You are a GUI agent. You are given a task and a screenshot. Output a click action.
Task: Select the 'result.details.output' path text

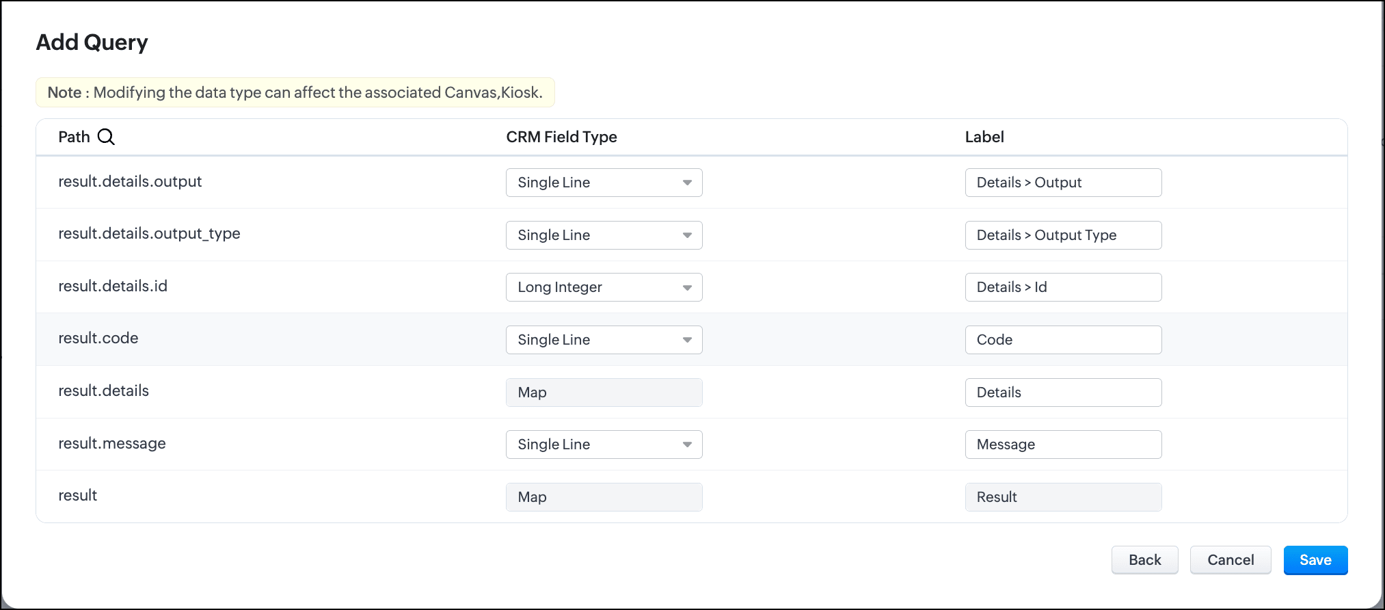pyautogui.click(x=130, y=181)
